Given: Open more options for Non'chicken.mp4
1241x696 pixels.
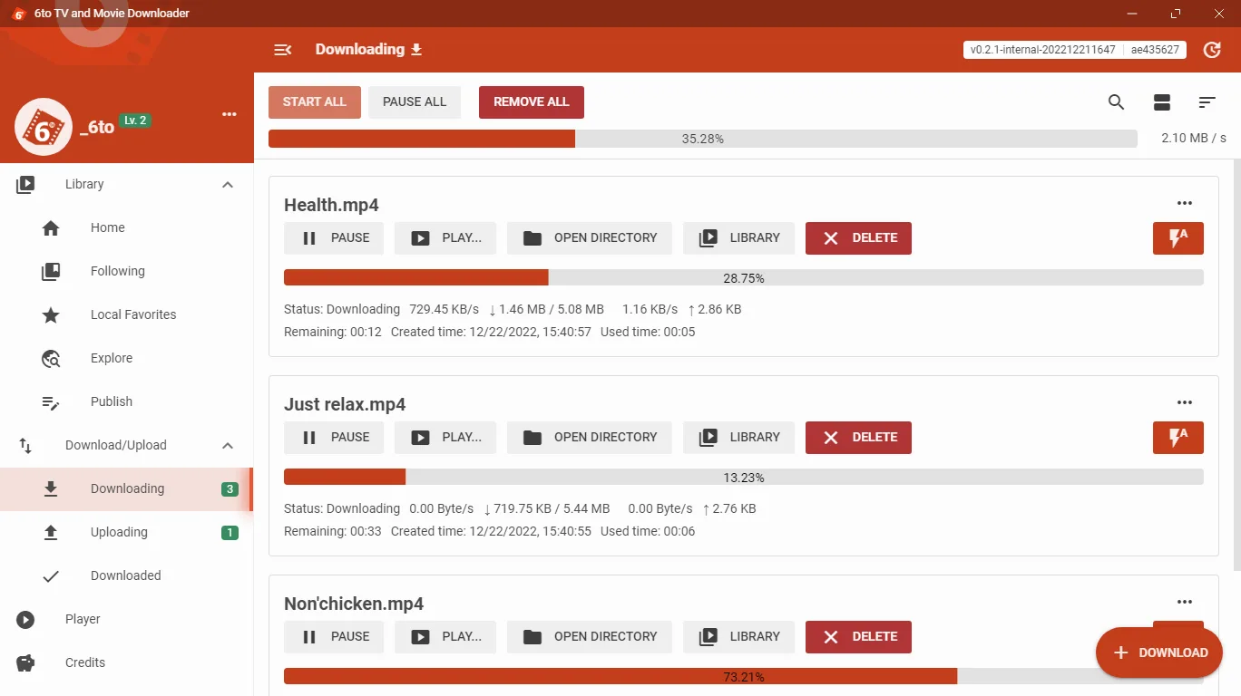Looking at the screenshot, I should point(1185,602).
